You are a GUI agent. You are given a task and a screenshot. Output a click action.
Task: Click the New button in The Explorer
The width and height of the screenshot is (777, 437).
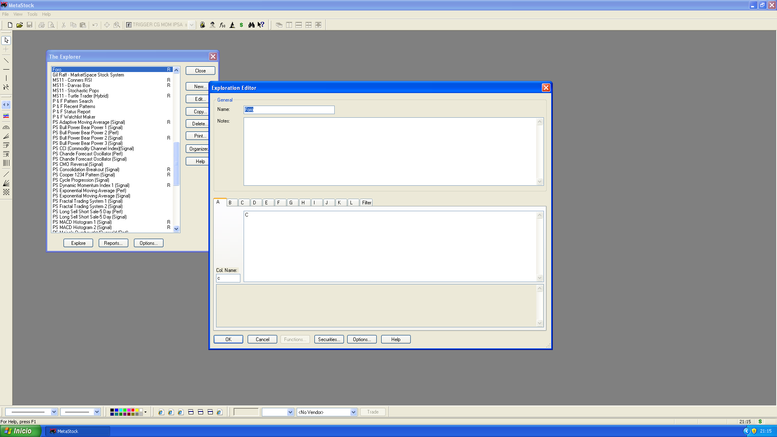tap(200, 87)
